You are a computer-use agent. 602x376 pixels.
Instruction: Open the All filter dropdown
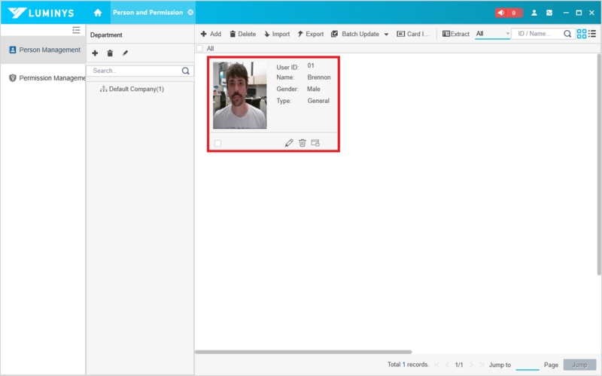(x=493, y=34)
